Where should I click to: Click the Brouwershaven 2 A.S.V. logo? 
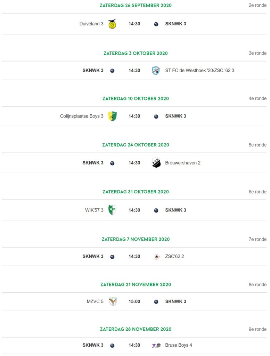(156, 163)
